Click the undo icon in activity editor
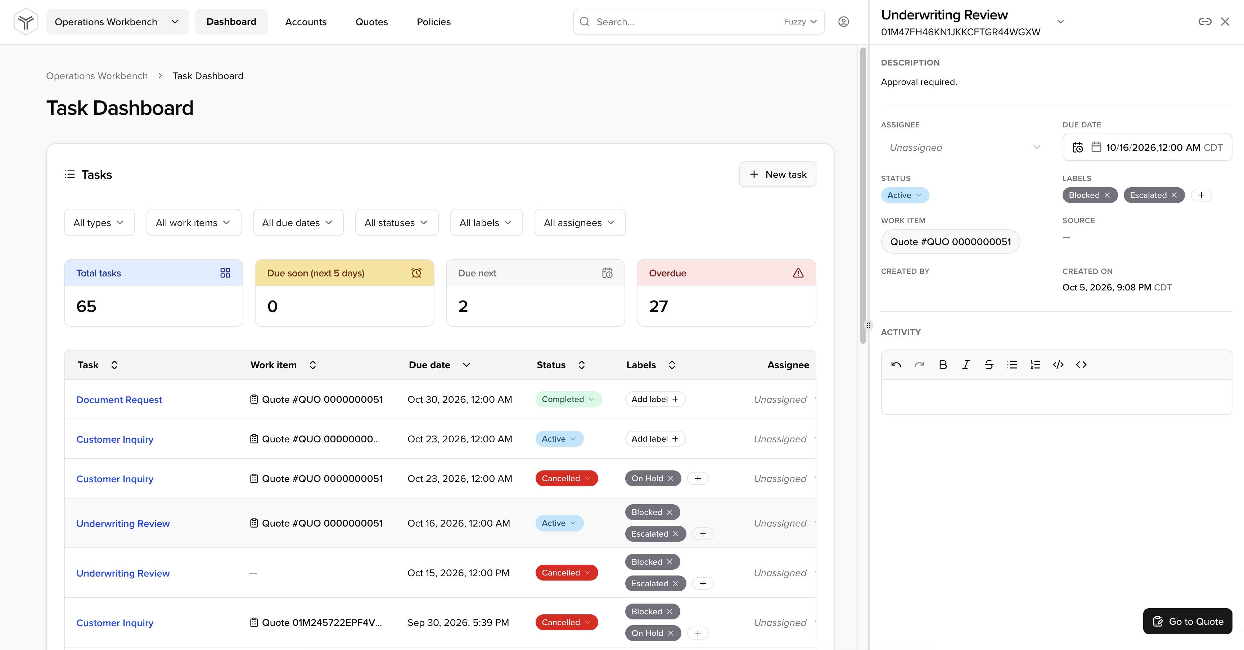This screenshot has height=650, width=1244. (x=896, y=365)
